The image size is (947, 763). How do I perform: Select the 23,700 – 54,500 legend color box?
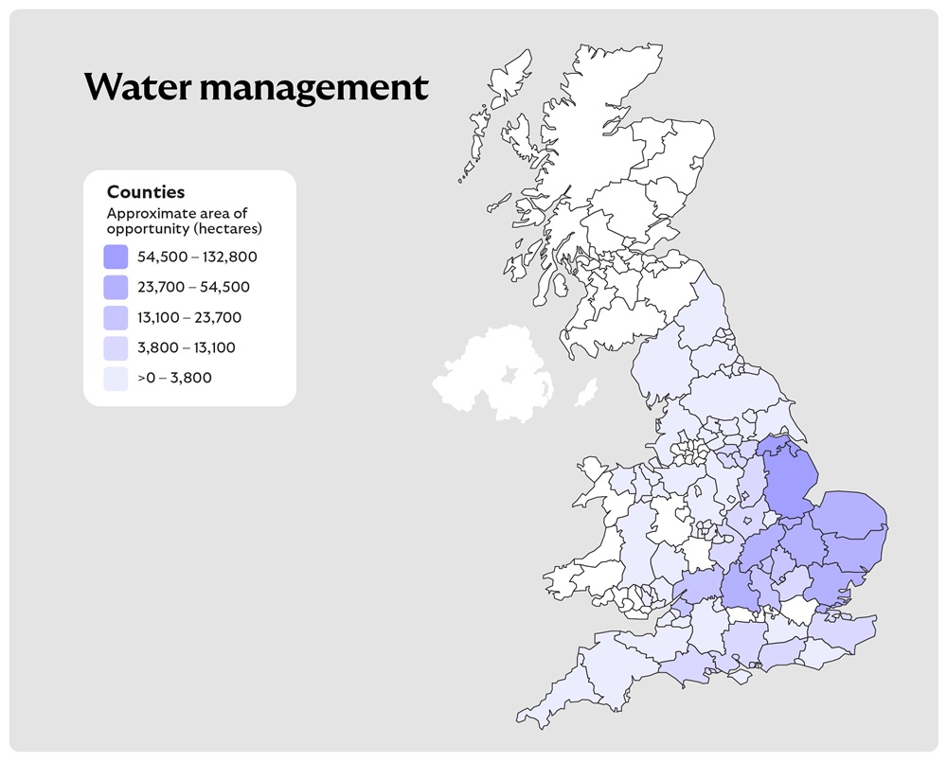(115, 287)
